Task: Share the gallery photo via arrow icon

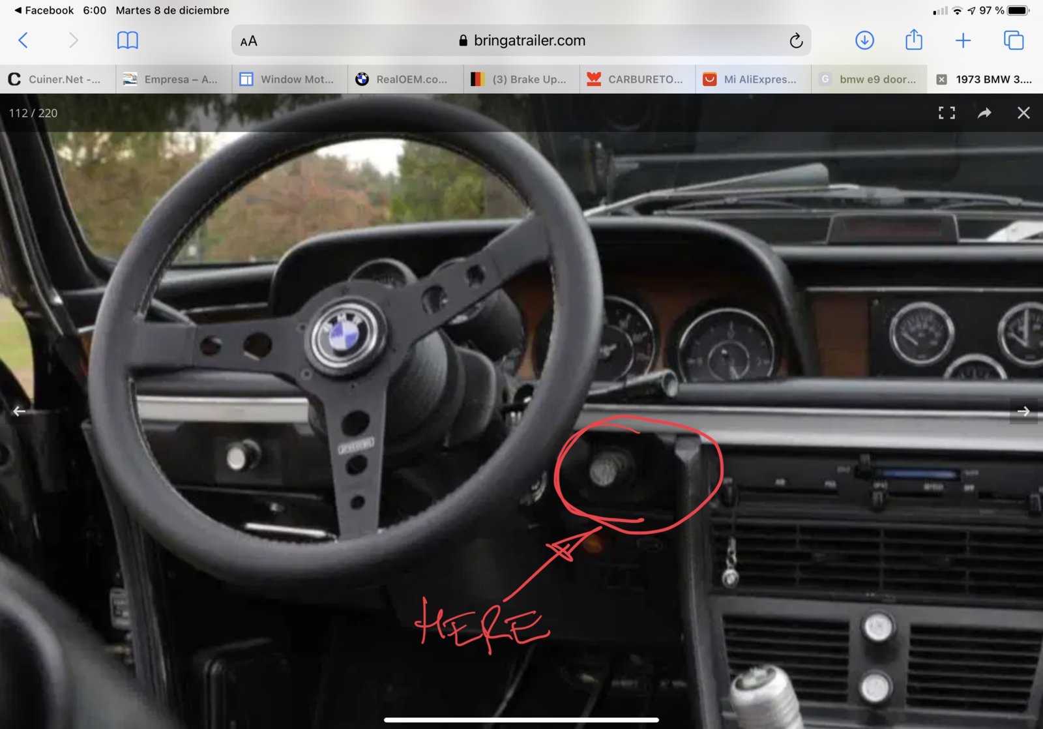Action: 984,113
